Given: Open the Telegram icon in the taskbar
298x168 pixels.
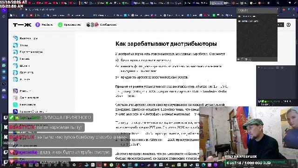Looking at the screenshot, I should pos(136,165).
